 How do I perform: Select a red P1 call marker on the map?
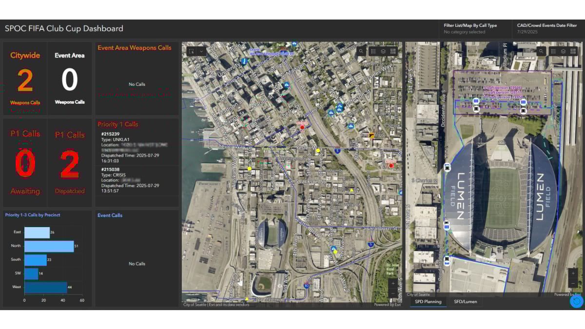(x=303, y=127)
